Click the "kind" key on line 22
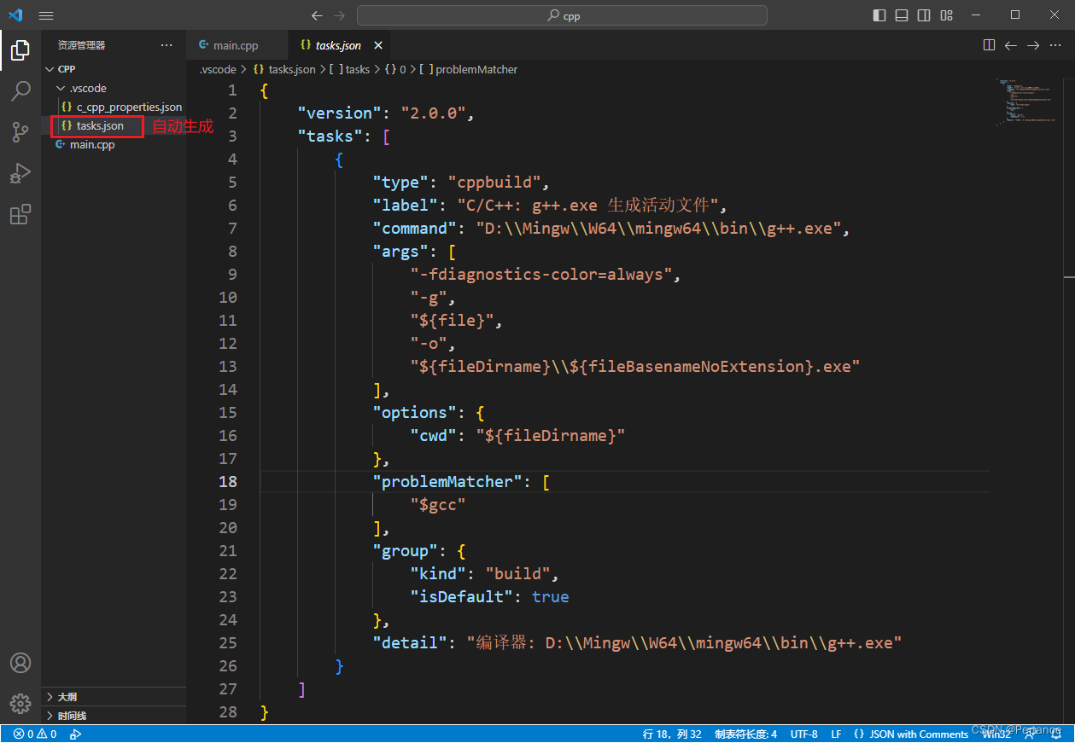The image size is (1075, 743). 439,574
